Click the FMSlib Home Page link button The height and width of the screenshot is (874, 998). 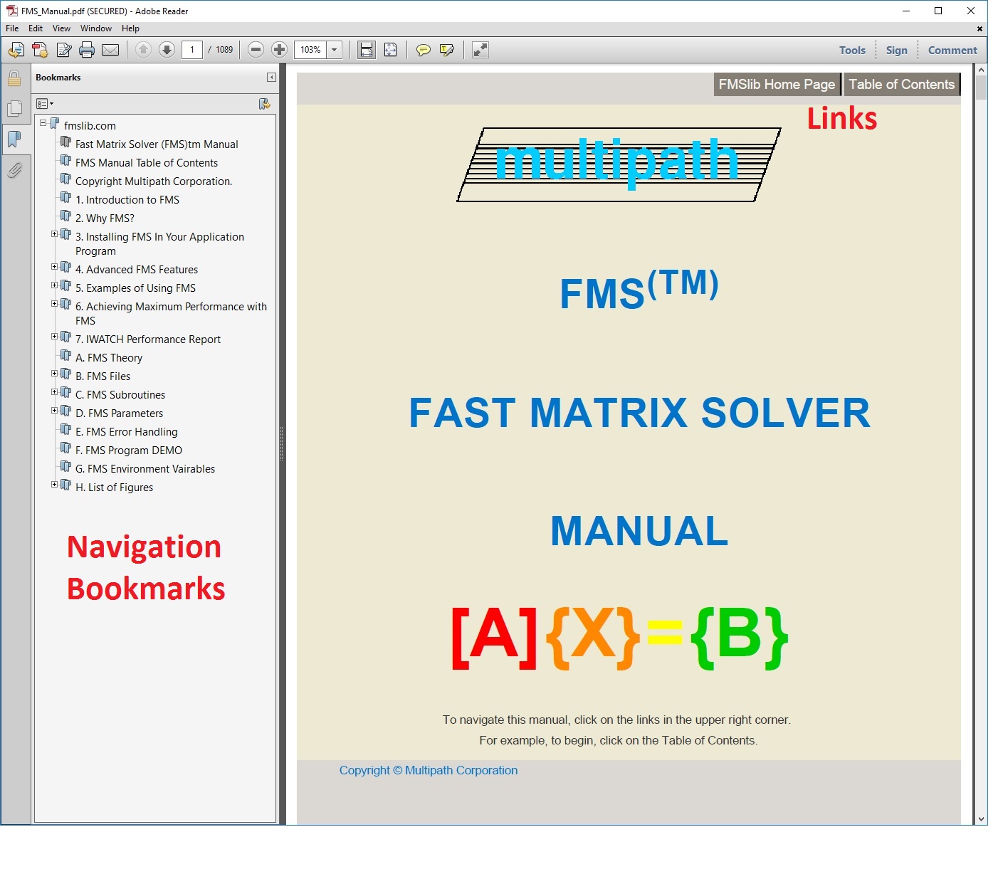(x=777, y=84)
